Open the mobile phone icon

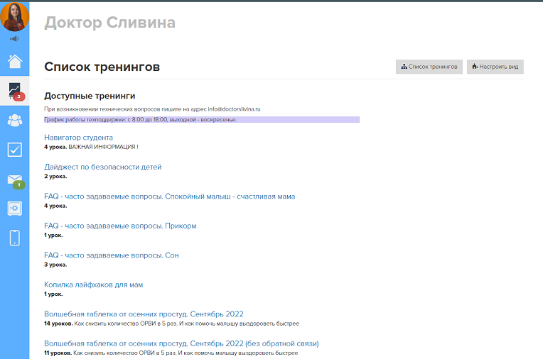coord(14,238)
